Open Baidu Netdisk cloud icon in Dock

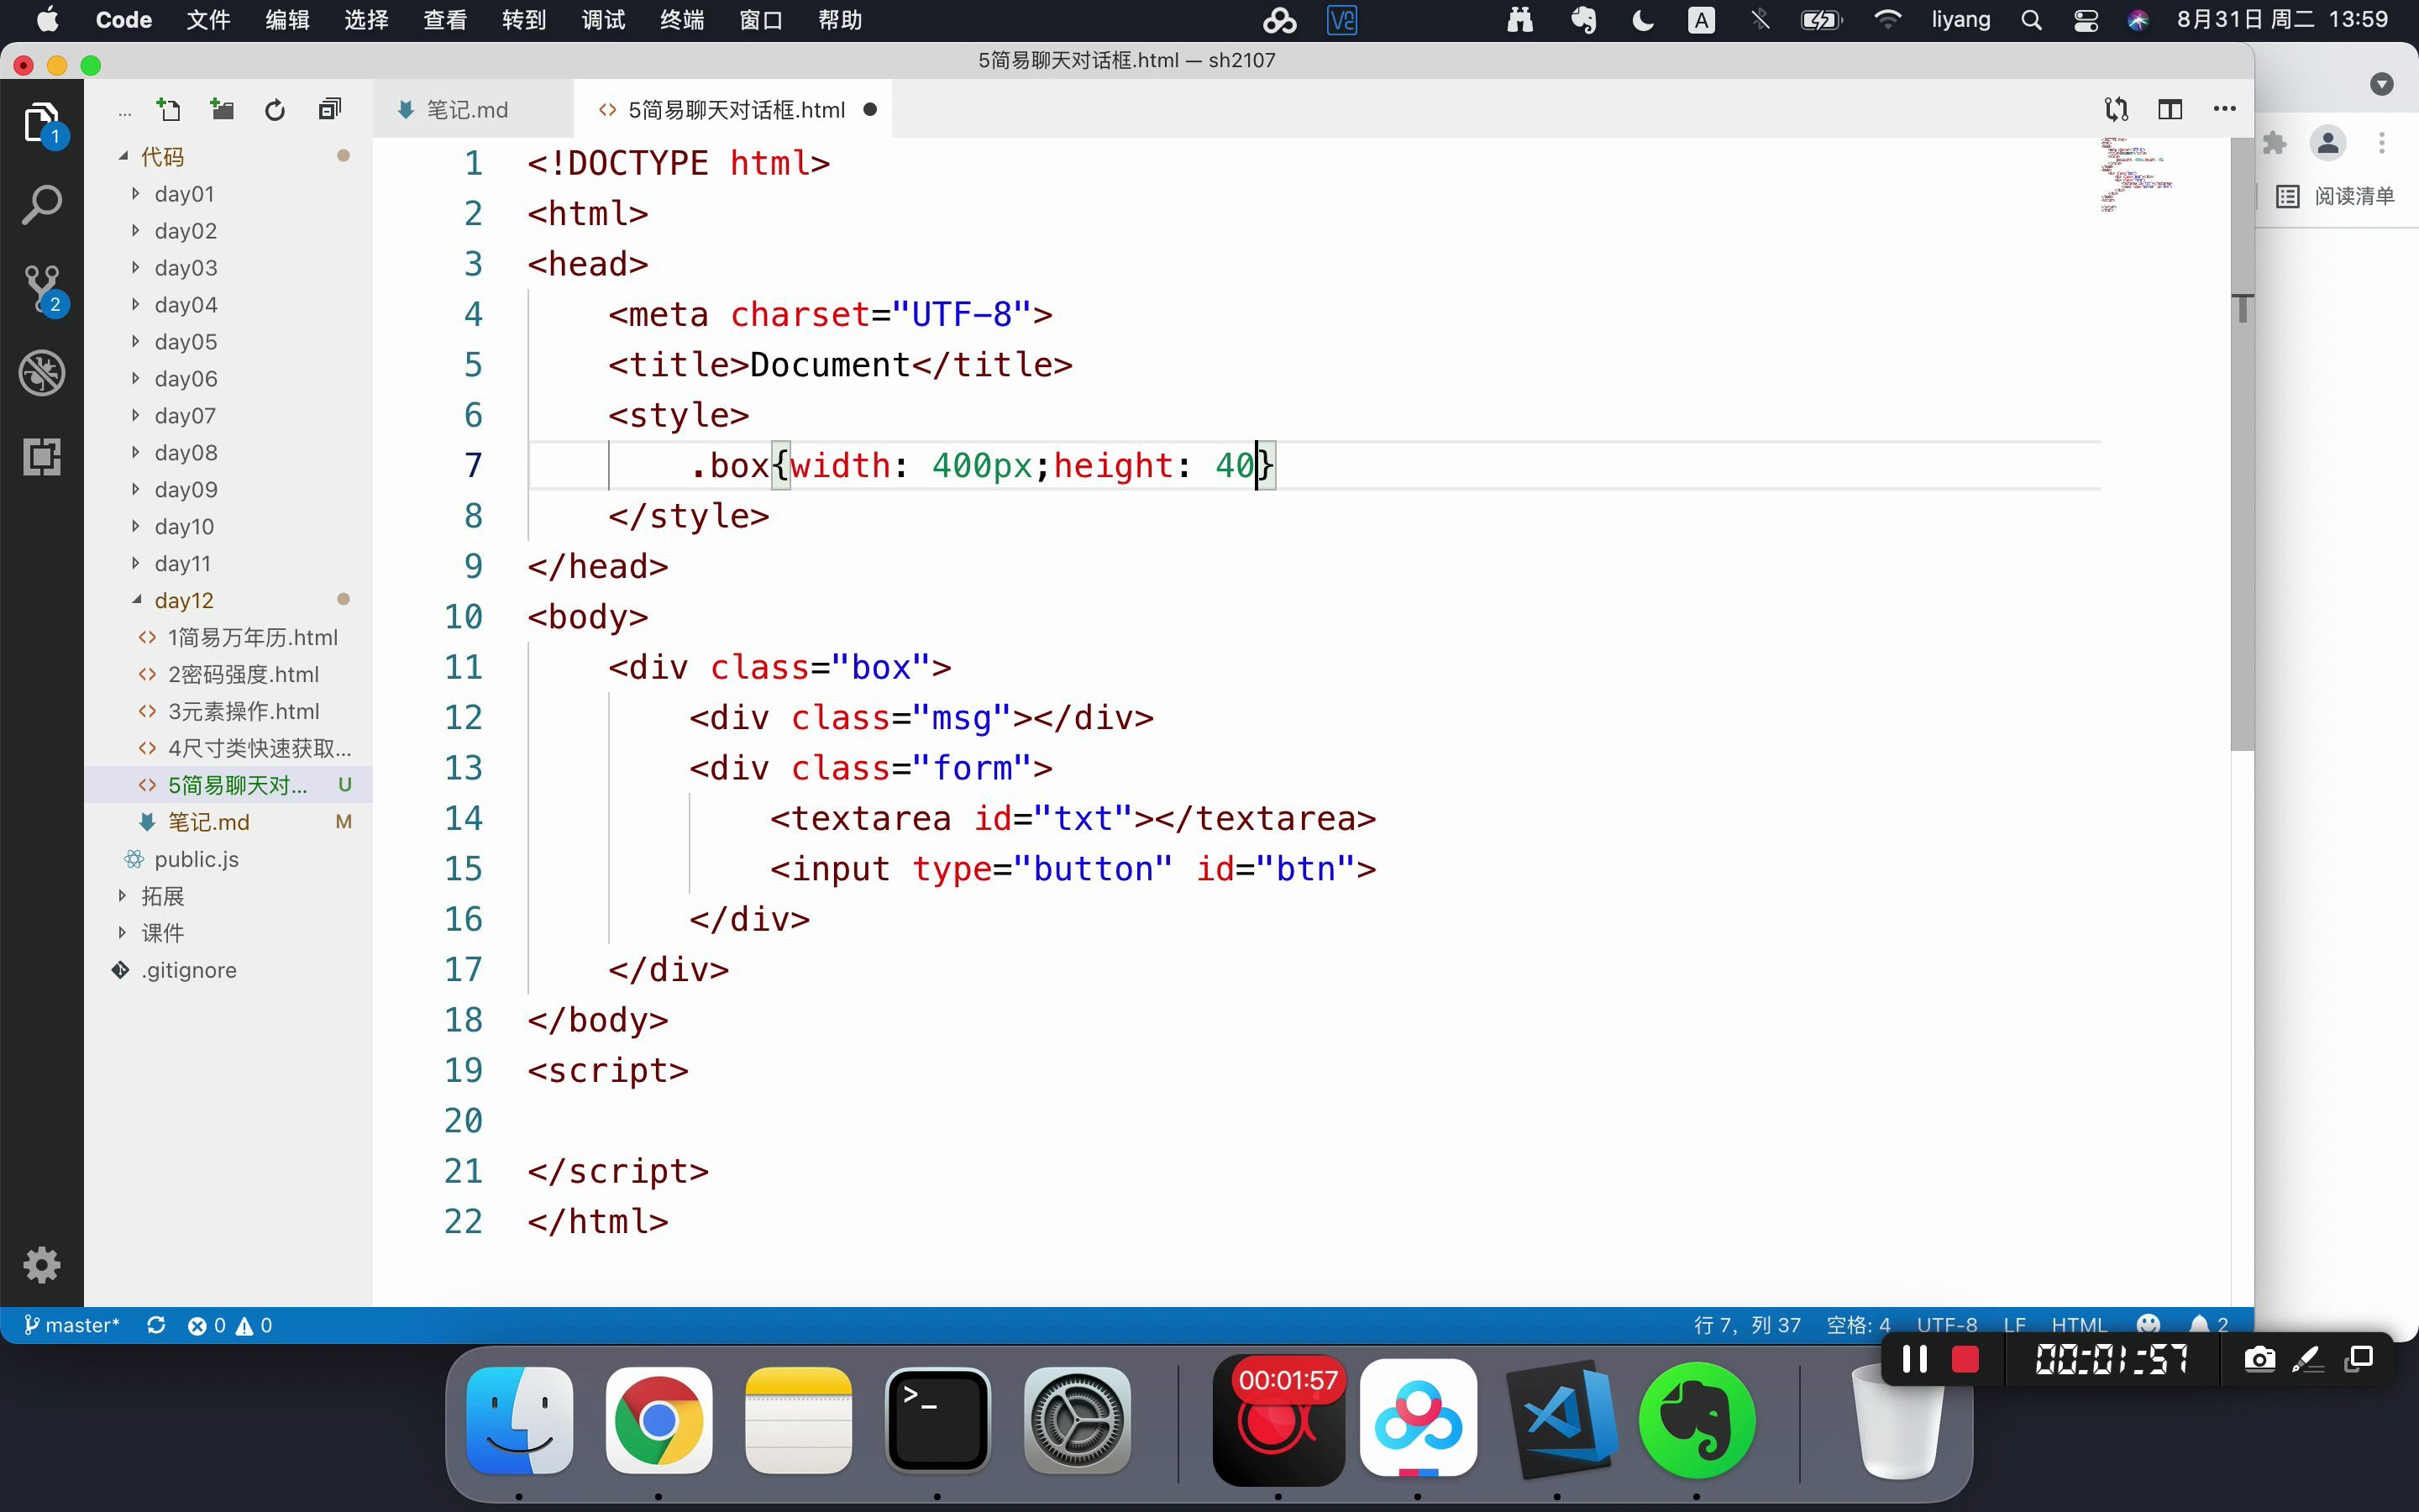pos(1419,1418)
